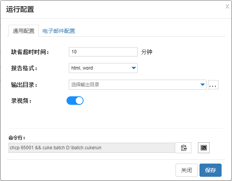Click the read-only 命令行 command text box
The width and height of the screenshot is (232, 181).
pyautogui.click(x=92, y=148)
